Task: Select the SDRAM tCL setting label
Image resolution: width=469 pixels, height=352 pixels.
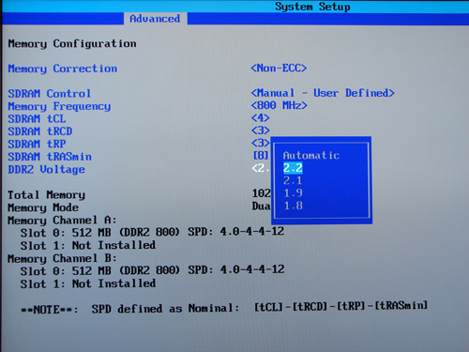Action: click(37, 119)
